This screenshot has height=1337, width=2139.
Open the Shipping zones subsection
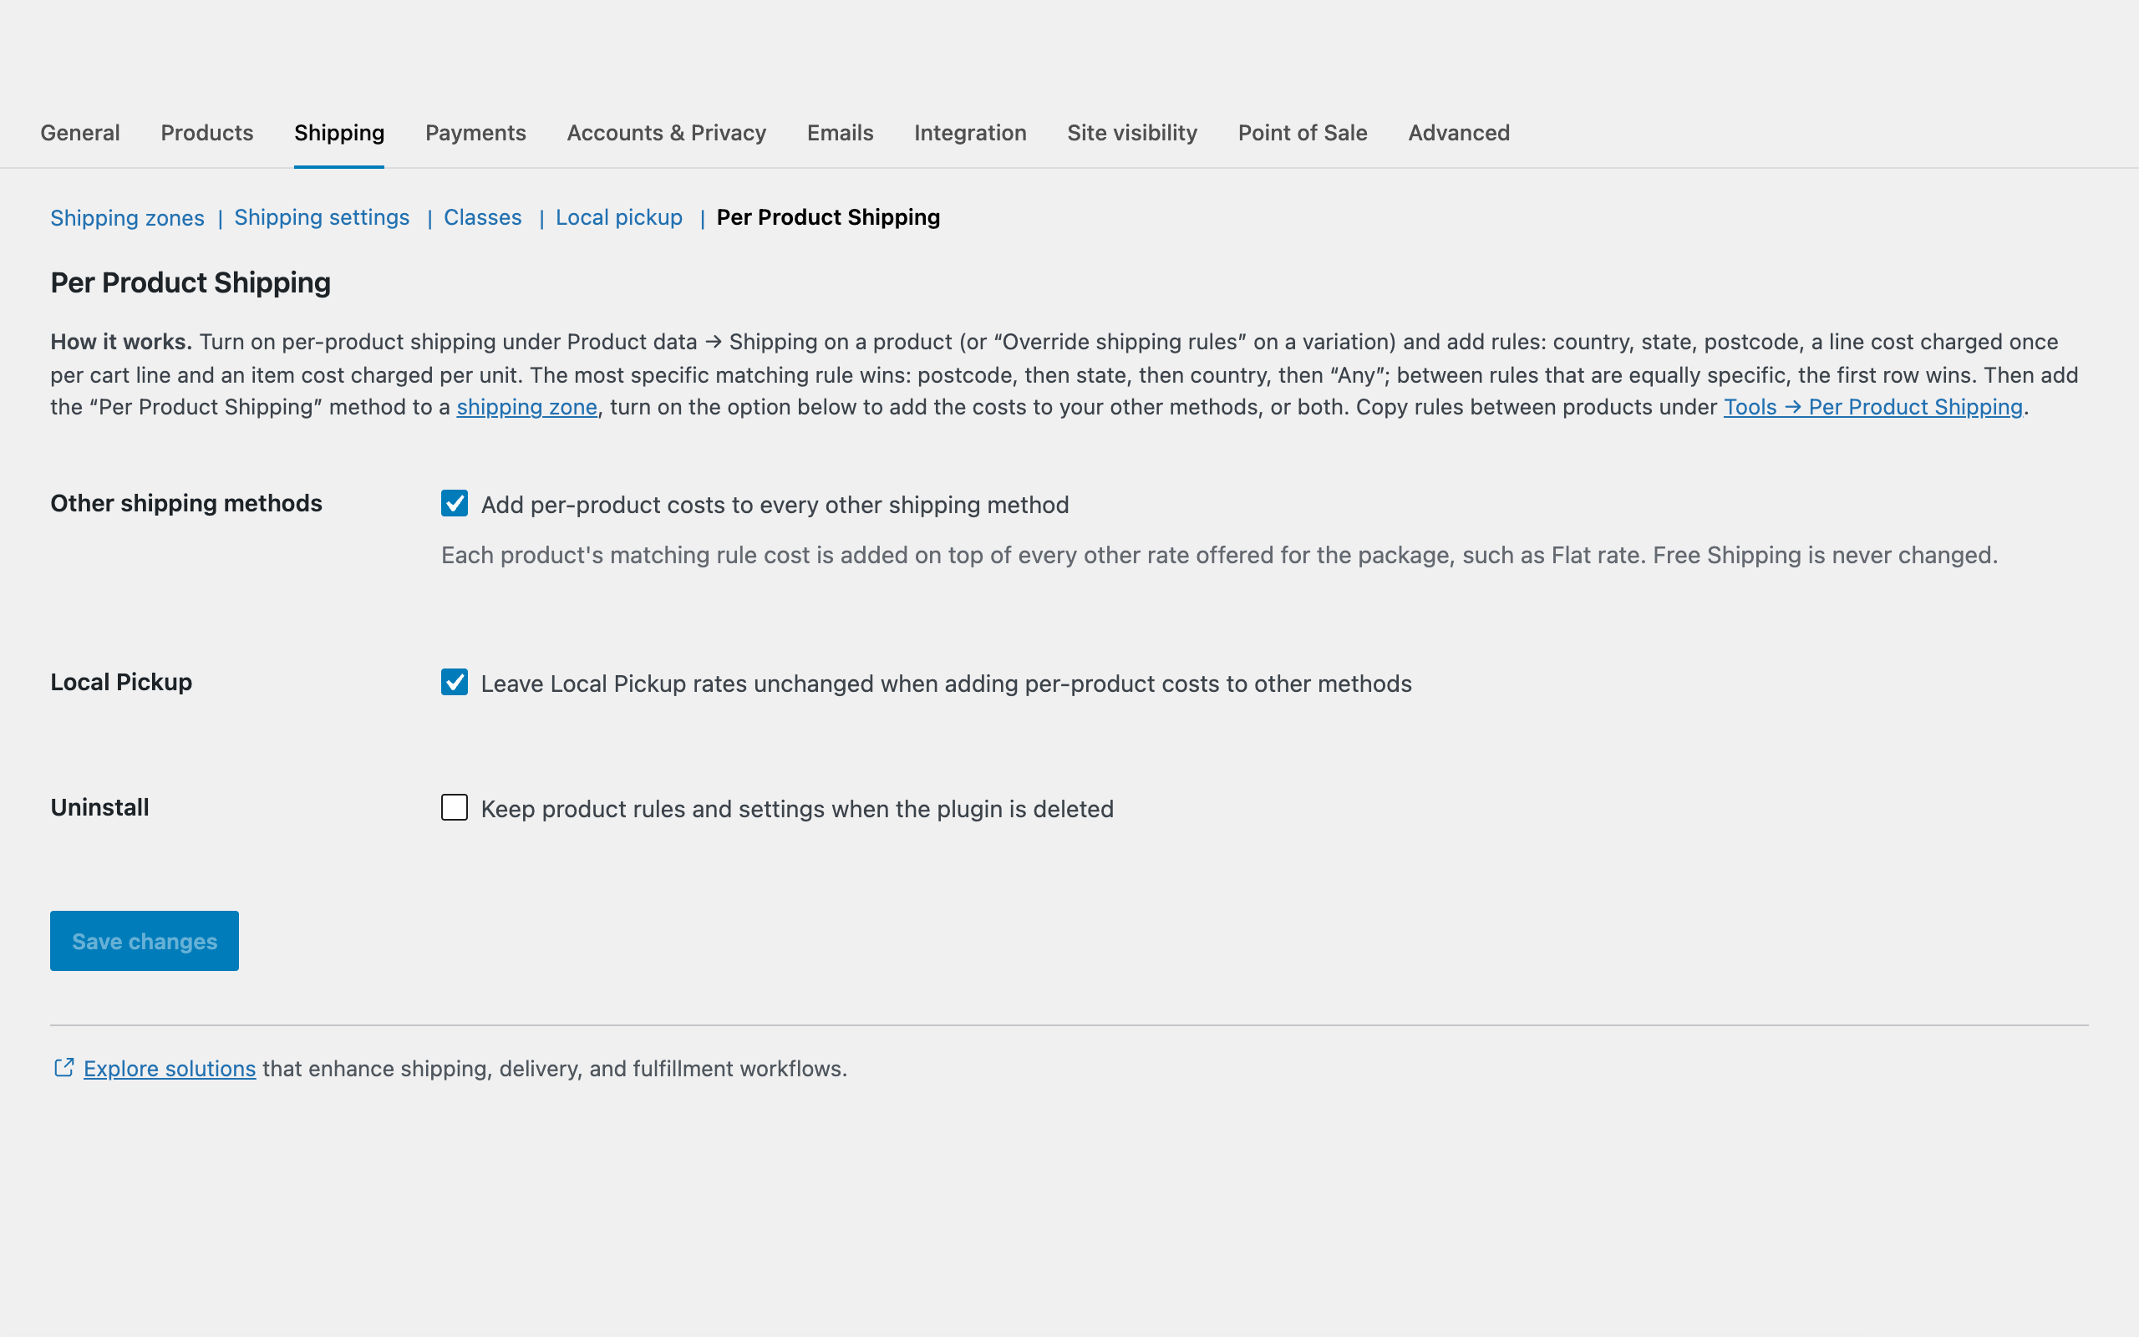click(x=127, y=217)
